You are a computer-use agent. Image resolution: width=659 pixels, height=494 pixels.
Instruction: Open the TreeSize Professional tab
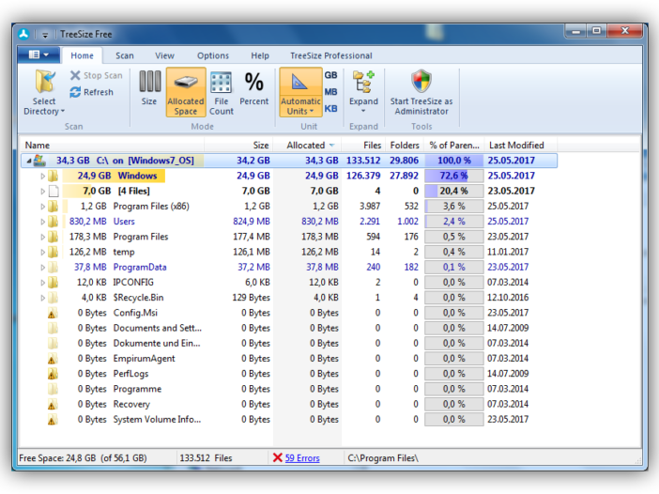[x=330, y=55]
